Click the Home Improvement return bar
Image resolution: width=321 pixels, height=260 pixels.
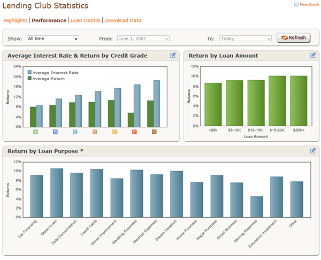(117, 198)
